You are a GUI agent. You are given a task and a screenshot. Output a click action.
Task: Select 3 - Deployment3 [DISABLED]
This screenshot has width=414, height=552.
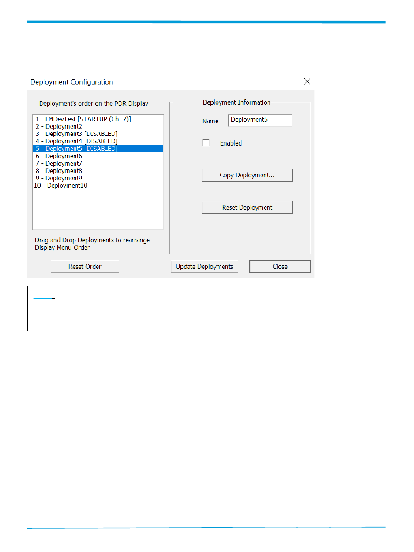point(98,134)
